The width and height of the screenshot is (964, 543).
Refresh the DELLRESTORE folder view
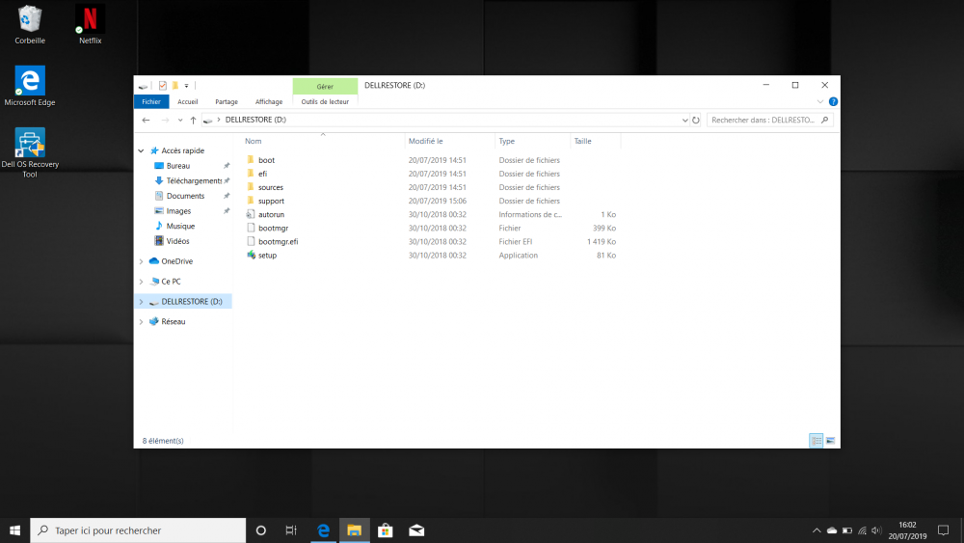696,121
